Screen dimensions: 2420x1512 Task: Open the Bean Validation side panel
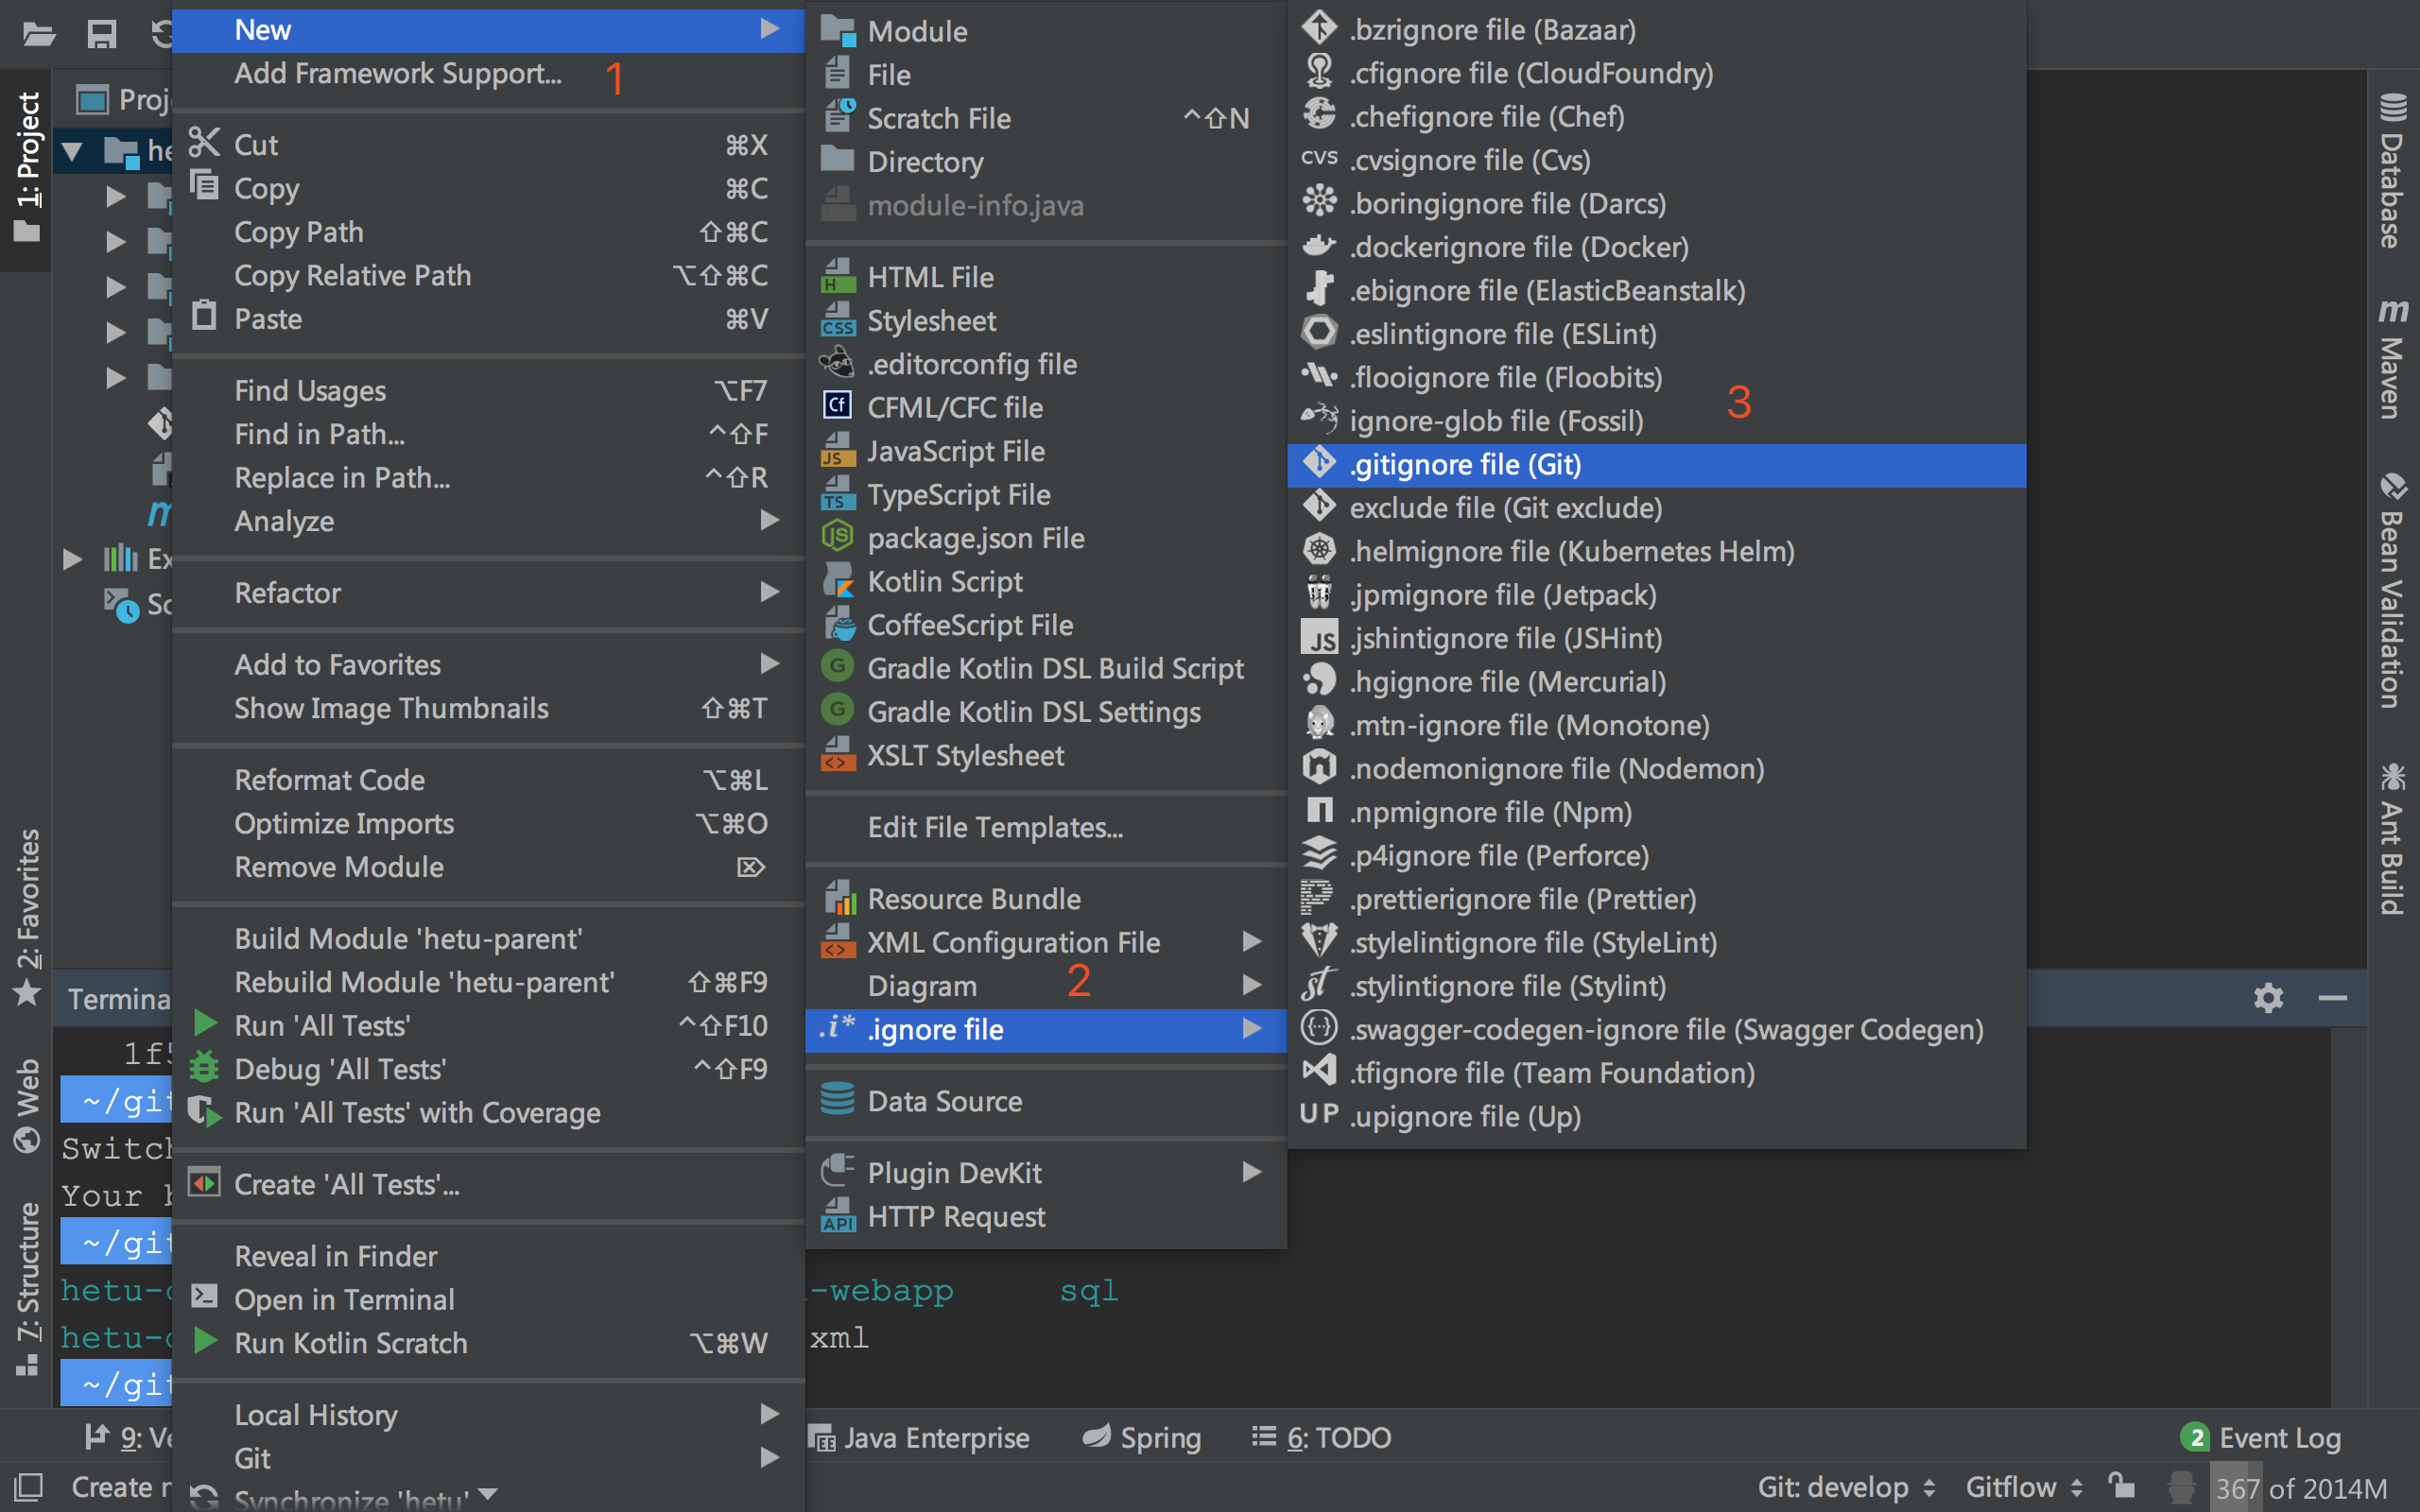pyautogui.click(x=2392, y=590)
